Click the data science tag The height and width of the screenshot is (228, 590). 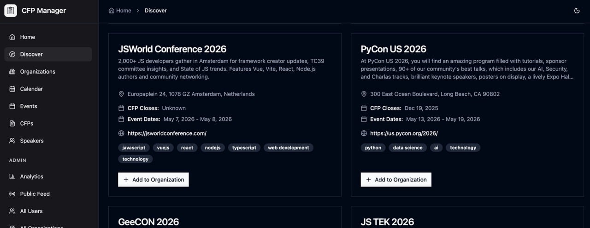[x=408, y=148]
